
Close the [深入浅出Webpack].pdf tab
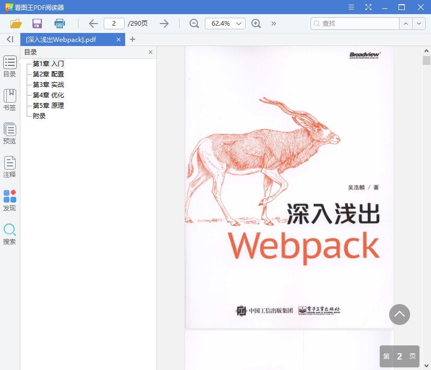pos(118,40)
